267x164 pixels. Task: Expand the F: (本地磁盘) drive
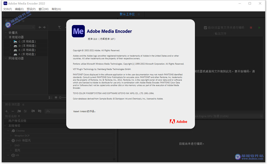tap(10, 54)
